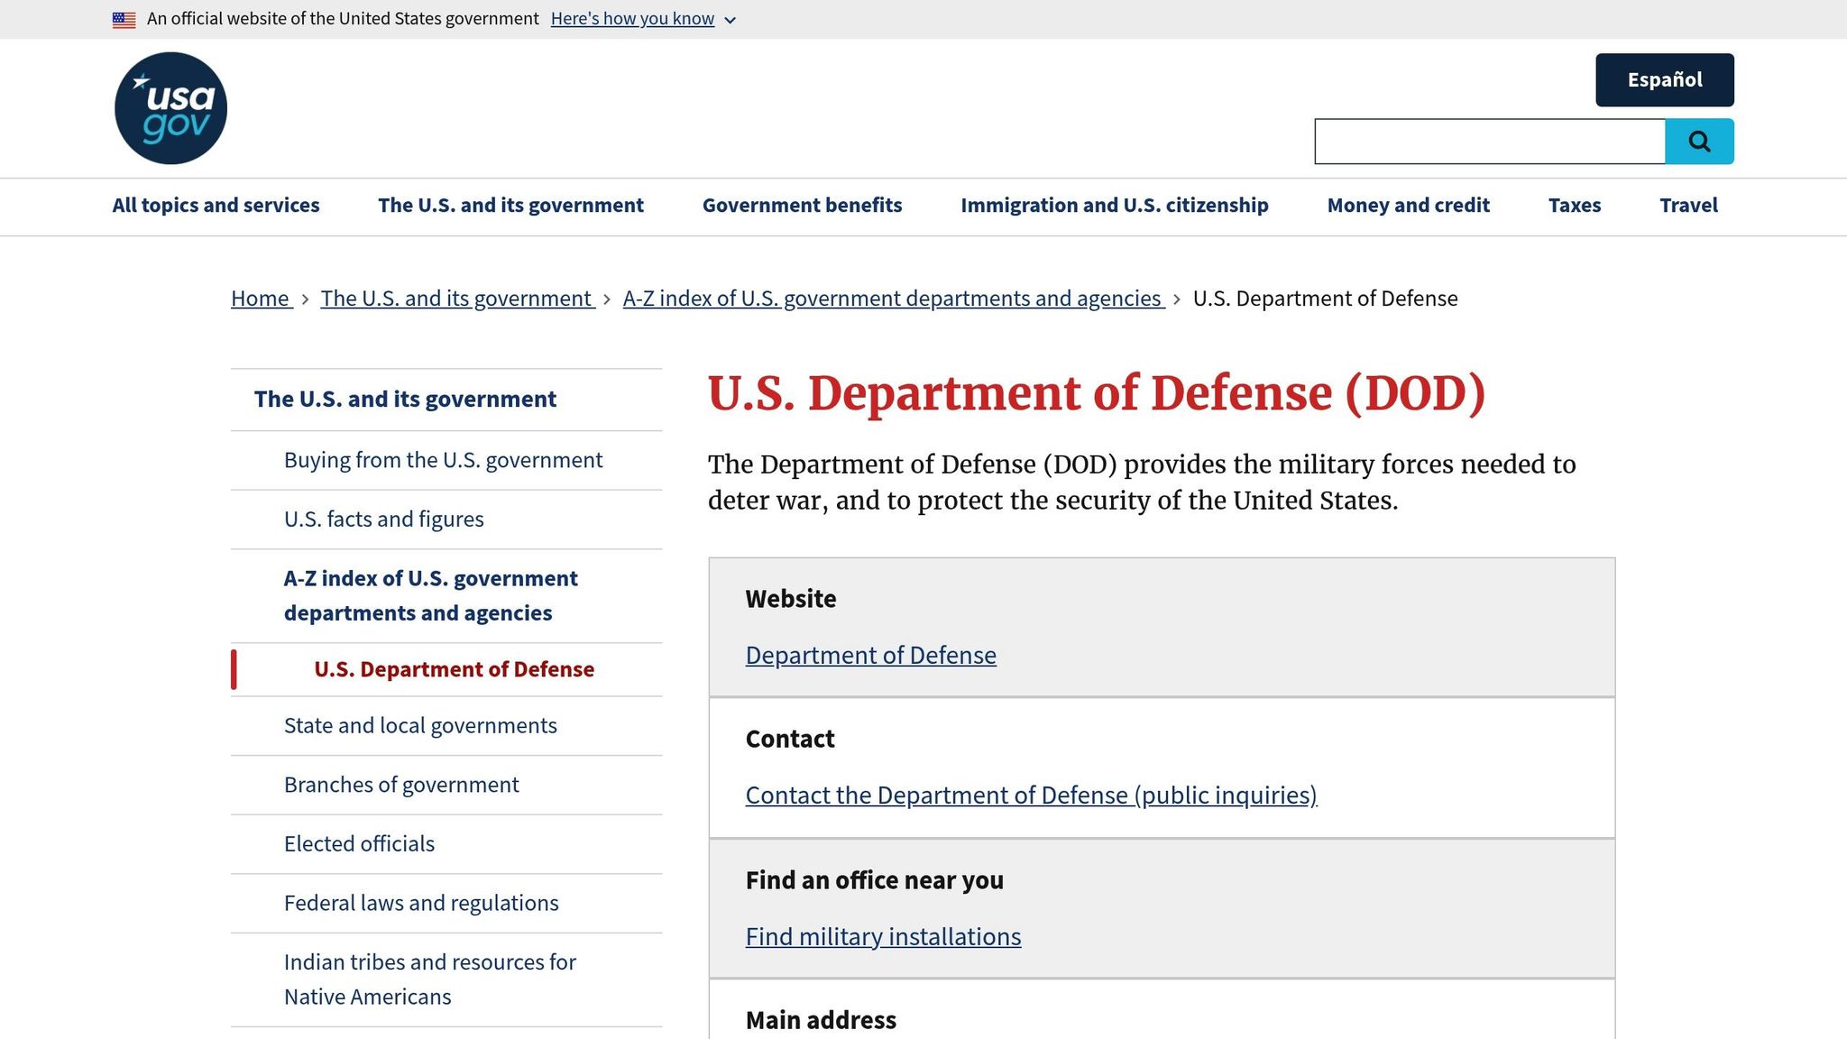Image resolution: width=1847 pixels, height=1039 pixels.
Task: Open the Department of Defense website link
Action: click(x=870, y=655)
